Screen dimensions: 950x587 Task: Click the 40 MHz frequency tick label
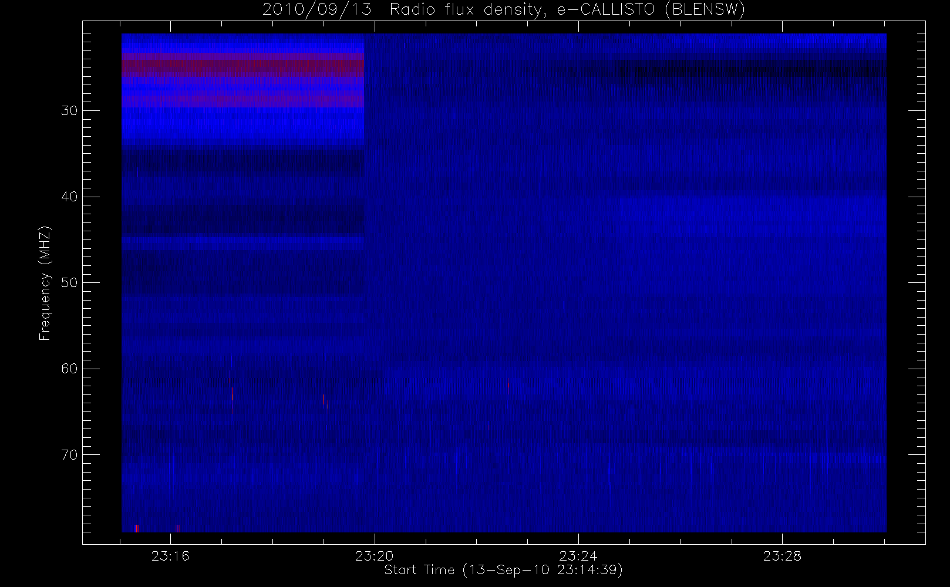pyautogui.click(x=69, y=197)
